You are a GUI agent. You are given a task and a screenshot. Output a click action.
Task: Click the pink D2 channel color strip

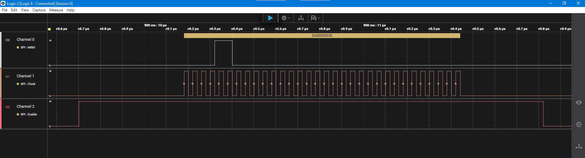[1, 114]
